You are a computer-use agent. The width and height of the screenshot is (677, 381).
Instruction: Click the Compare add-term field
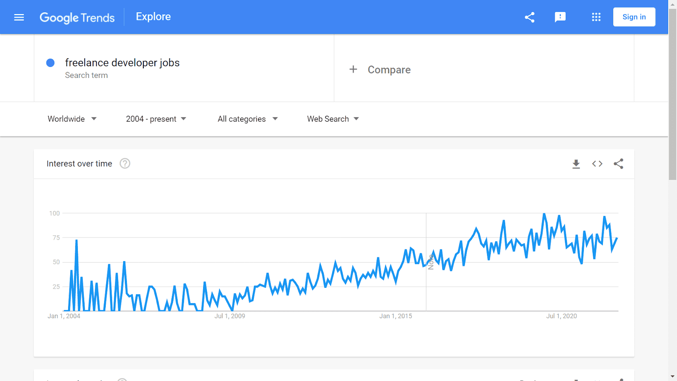(x=389, y=70)
